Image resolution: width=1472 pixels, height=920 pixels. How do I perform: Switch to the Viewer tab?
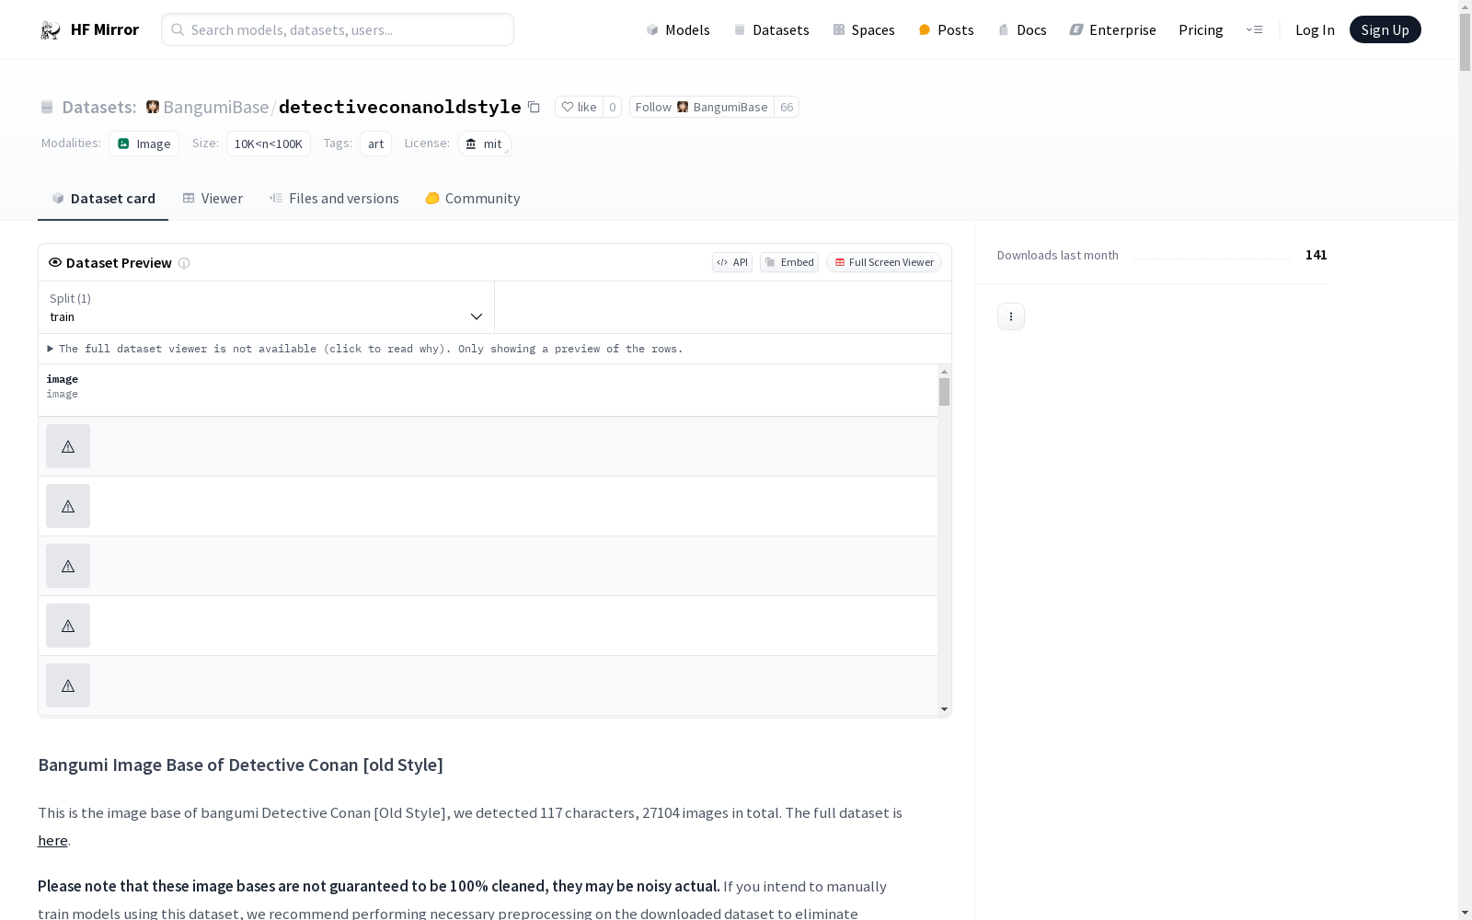click(213, 198)
